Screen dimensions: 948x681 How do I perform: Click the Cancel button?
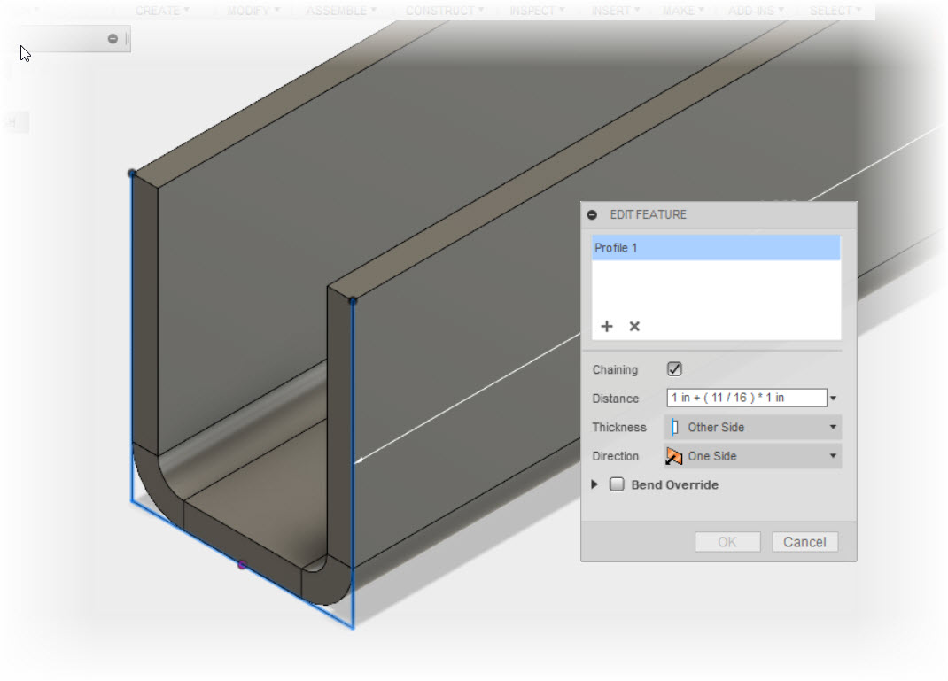(x=804, y=541)
